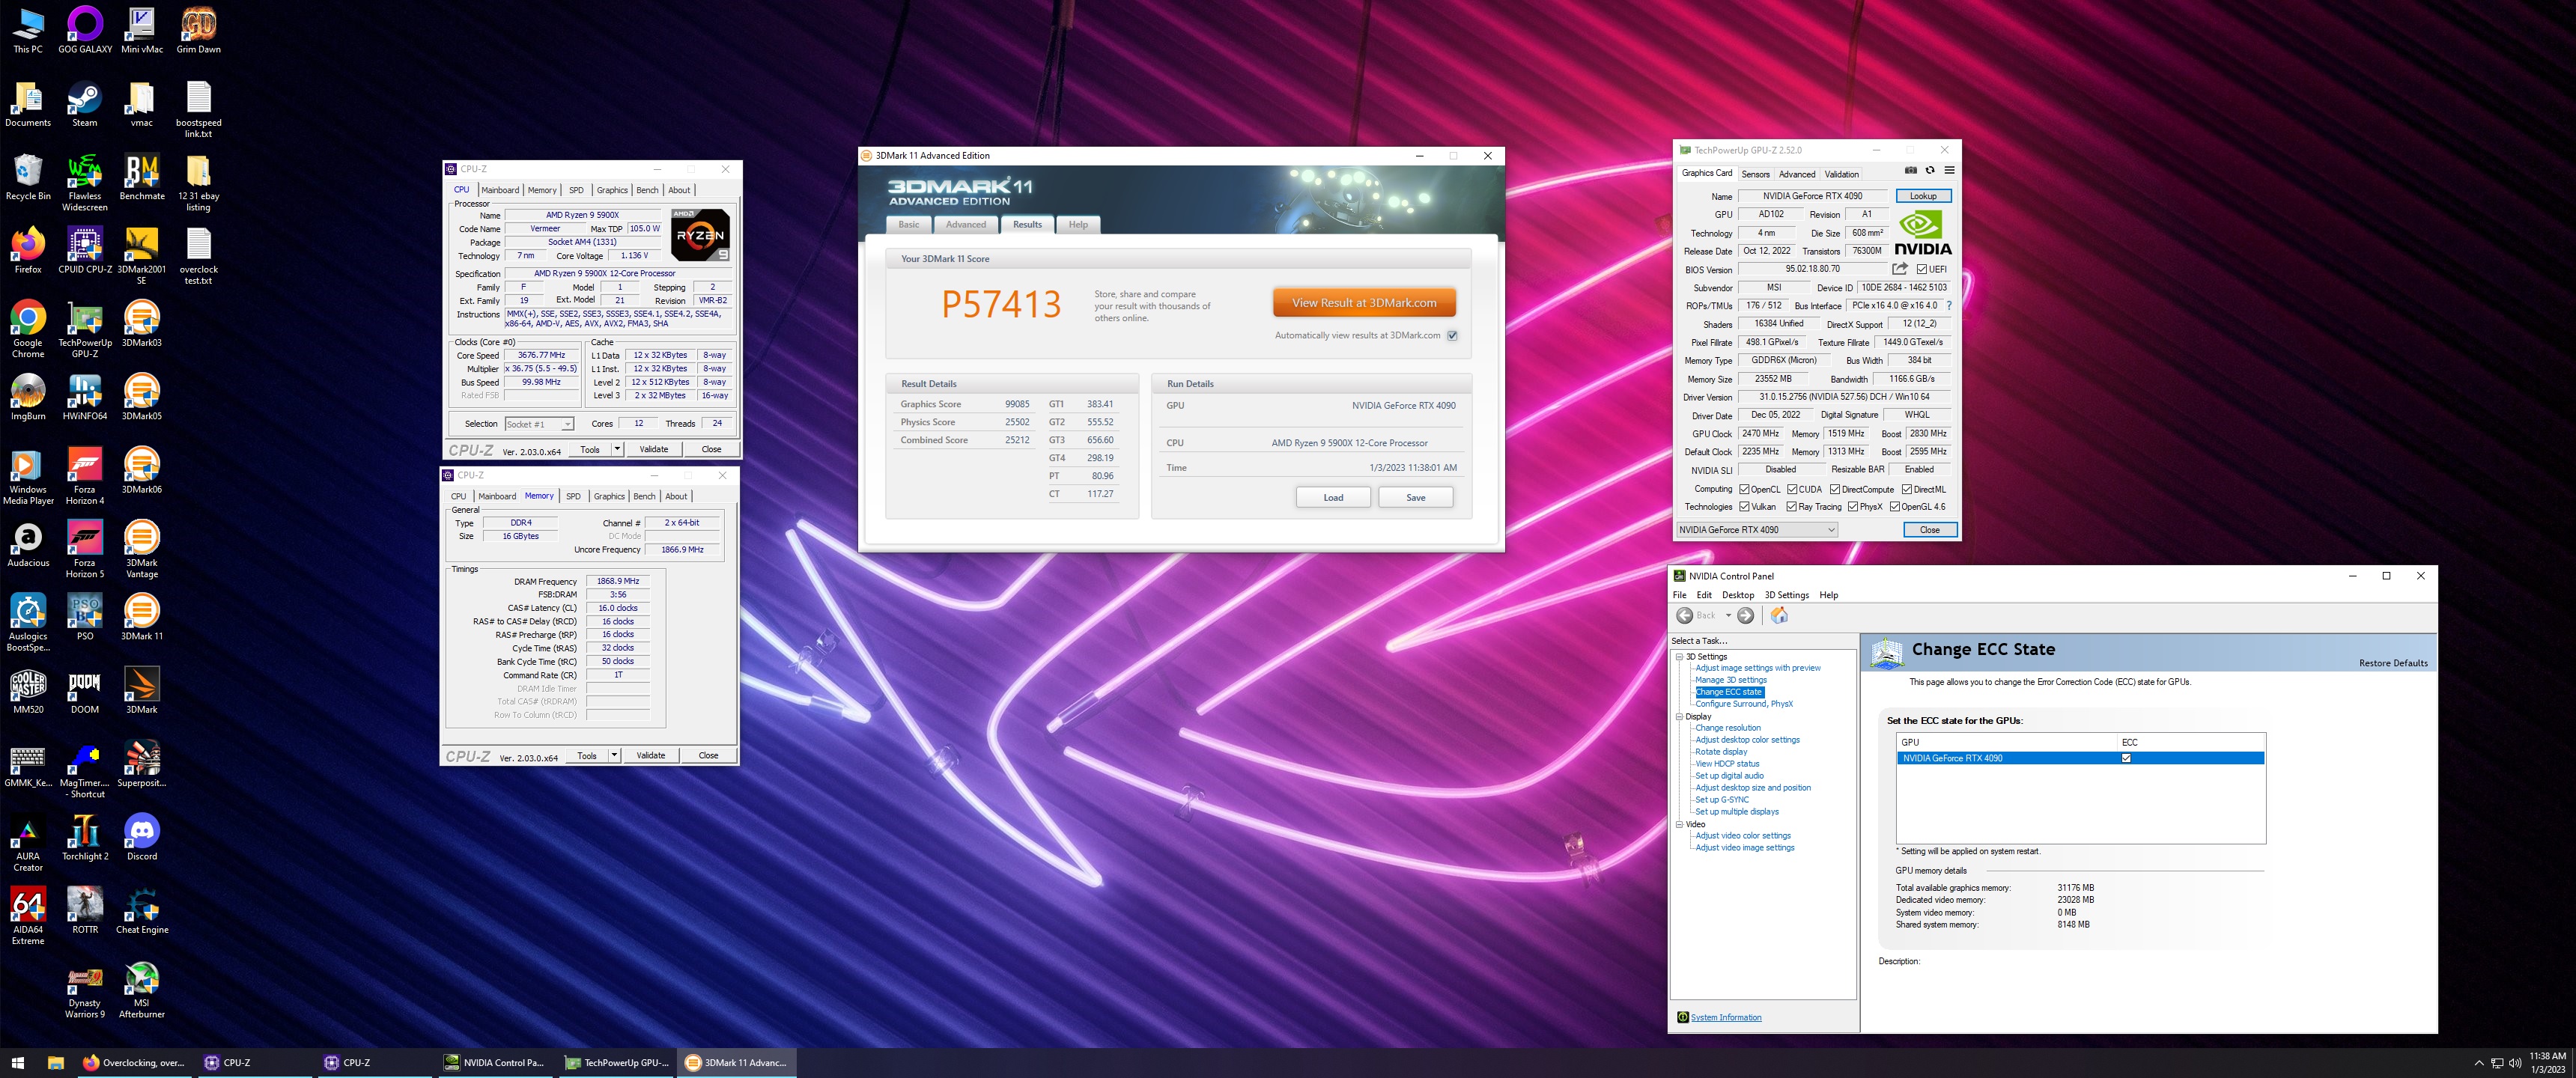Open MSI Afterburner desktop icon
This screenshot has height=1078, width=2576.
(142, 989)
